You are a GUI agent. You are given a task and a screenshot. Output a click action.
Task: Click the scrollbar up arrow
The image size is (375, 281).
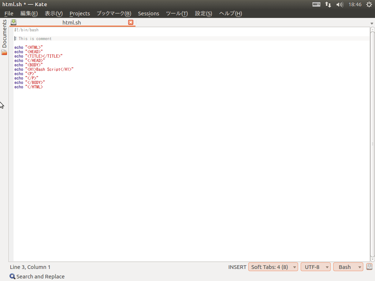tap(372, 30)
